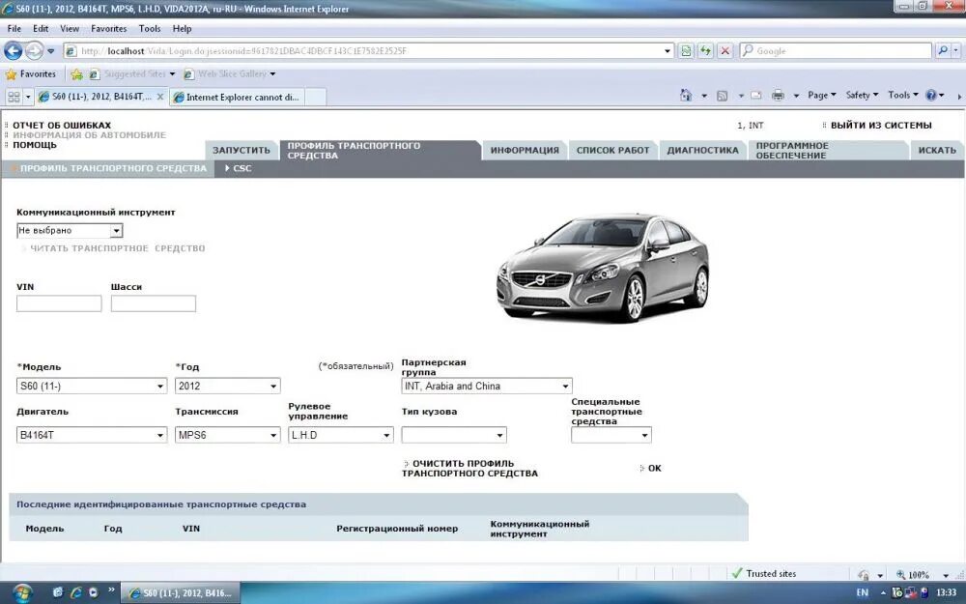This screenshot has width=966, height=604.
Task: Open the Партнерская группа dropdown
Action: point(487,386)
